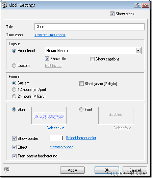
Task: Select the Skin radio button
Action: point(14,109)
